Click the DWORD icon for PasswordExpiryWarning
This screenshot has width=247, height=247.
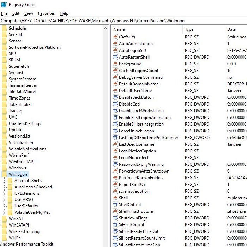[115, 164]
